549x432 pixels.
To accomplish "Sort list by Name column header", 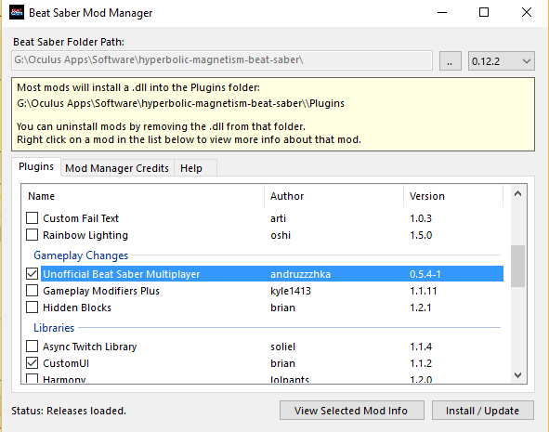I will point(142,196).
